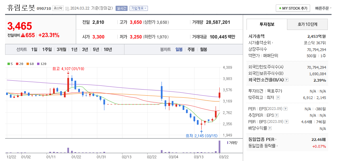The height and width of the screenshot is (161, 338).
Task: Click the MY STOCK 추가 button
Action: point(293,8)
